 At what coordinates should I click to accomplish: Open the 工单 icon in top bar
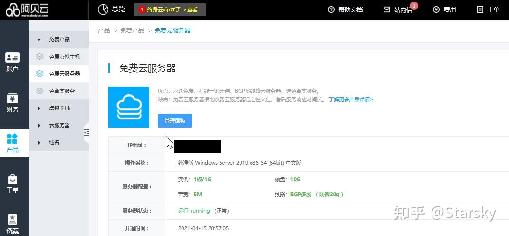[480, 10]
